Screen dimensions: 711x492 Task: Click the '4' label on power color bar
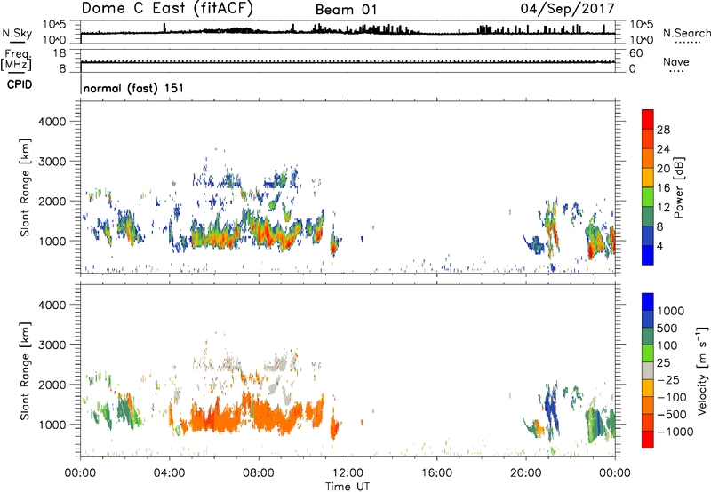click(659, 246)
